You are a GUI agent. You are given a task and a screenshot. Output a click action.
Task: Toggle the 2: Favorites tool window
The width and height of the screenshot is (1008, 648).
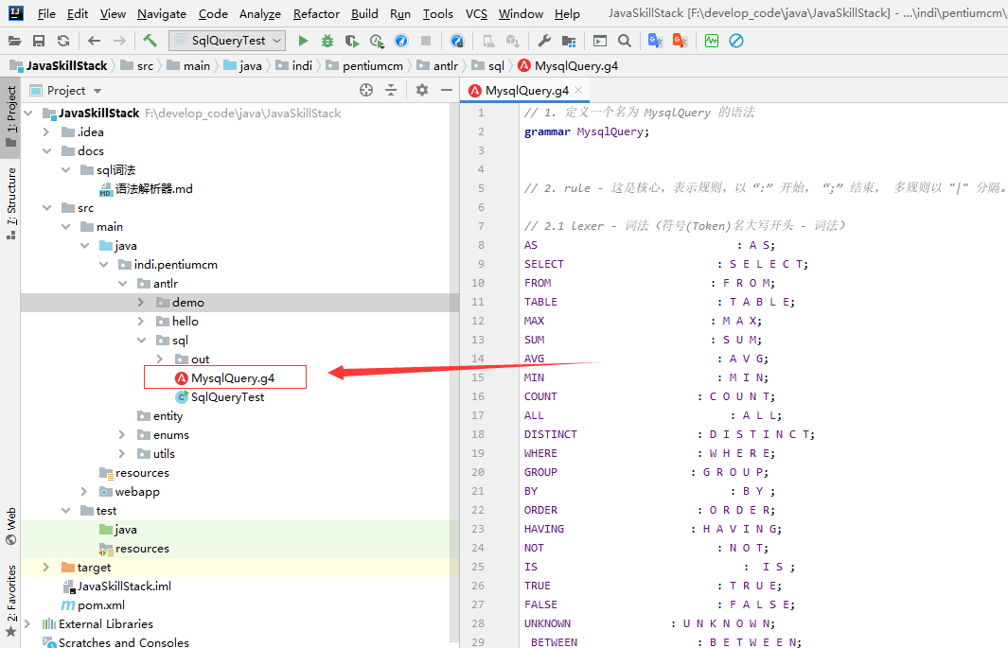tap(11, 601)
